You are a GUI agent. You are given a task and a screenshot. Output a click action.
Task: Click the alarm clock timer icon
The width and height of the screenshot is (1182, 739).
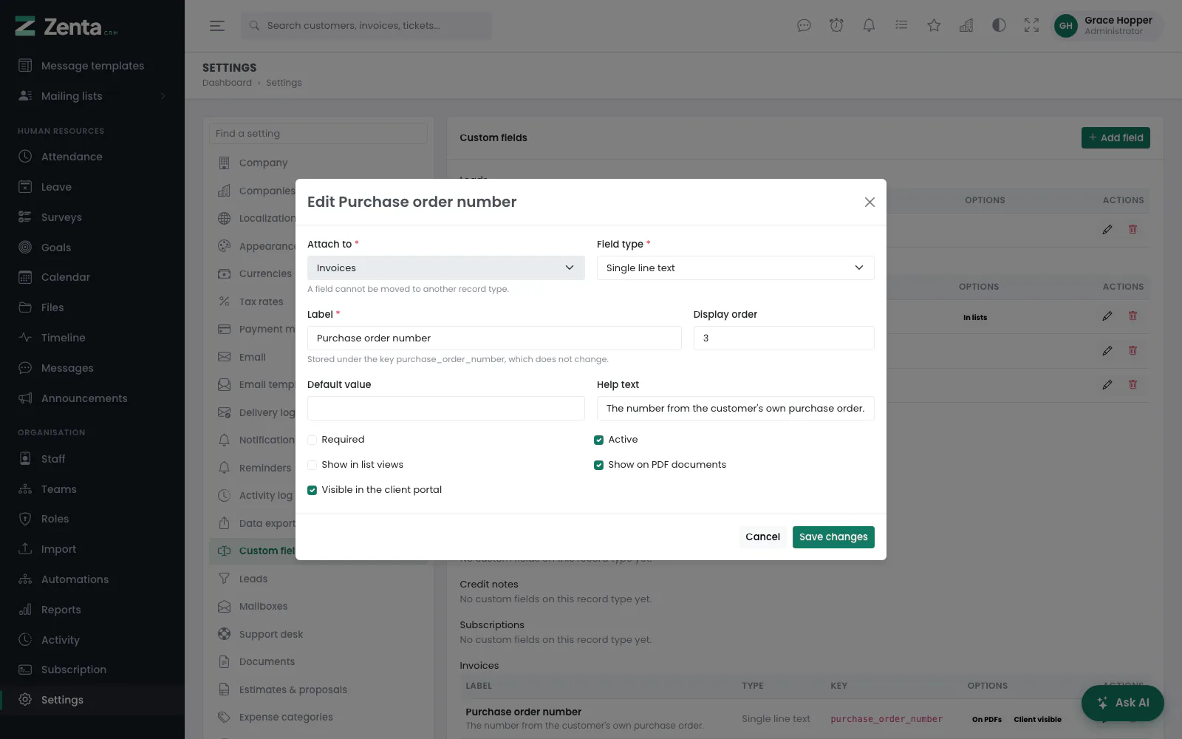pyautogui.click(x=836, y=26)
